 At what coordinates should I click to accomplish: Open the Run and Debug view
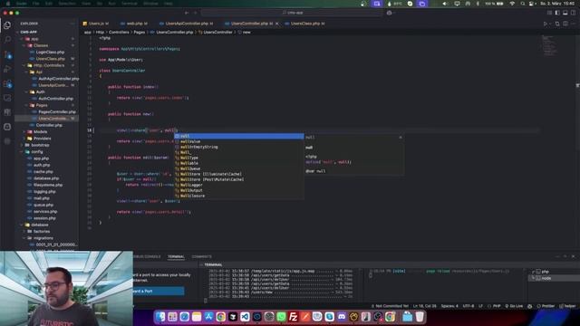(x=7, y=69)
